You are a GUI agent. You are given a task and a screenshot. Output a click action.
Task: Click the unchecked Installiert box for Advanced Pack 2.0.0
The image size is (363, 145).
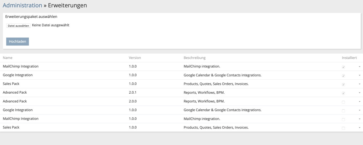[x=343, y=102]
